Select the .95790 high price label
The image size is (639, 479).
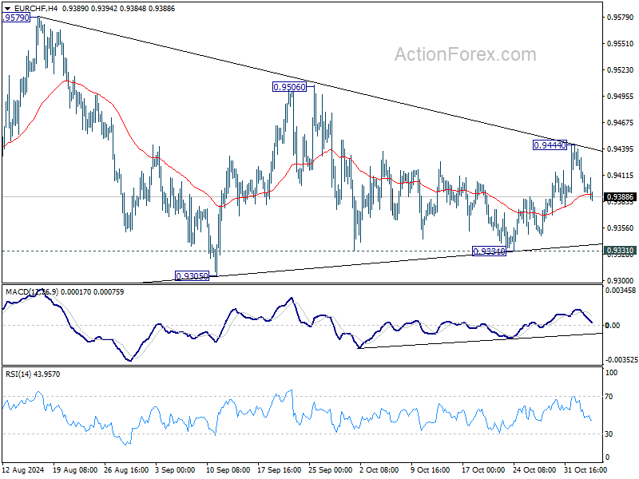click(16, 18)
